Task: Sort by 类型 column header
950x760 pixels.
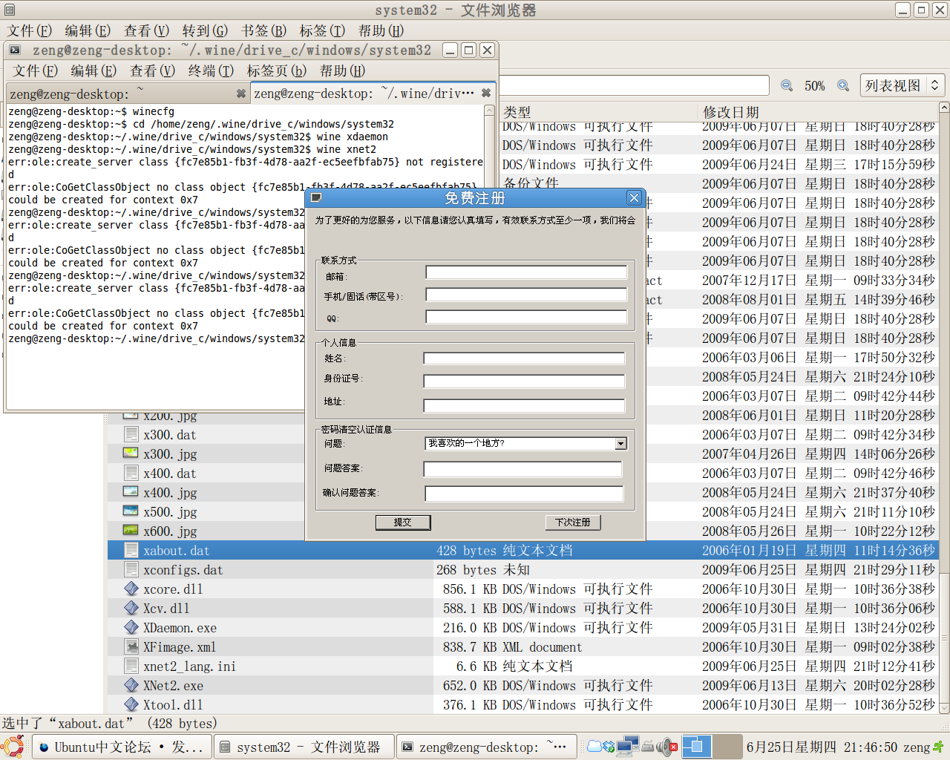Action: (x=598, y=112)
